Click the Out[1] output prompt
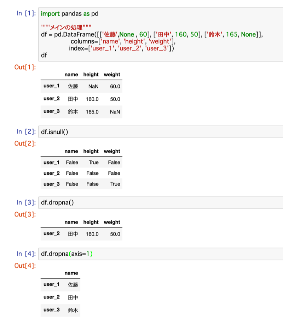Image resolution: width=283 pixels, height=319 pixels. point(25,67)
